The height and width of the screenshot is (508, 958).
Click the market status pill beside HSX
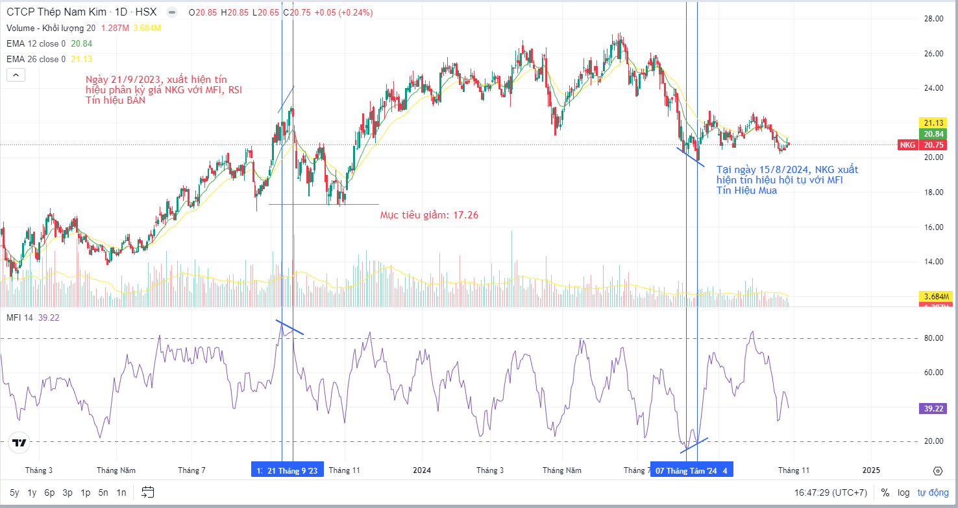[171, 12]
